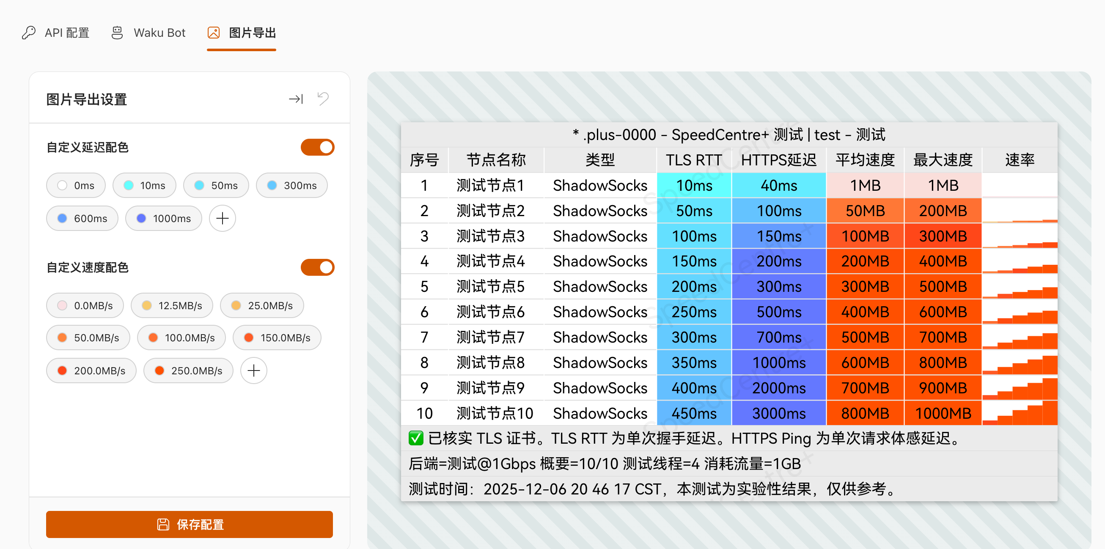This screenshot has width=1105, height=549.
Task: Select the 10ms latency color chip
Action: pos(145,185)
